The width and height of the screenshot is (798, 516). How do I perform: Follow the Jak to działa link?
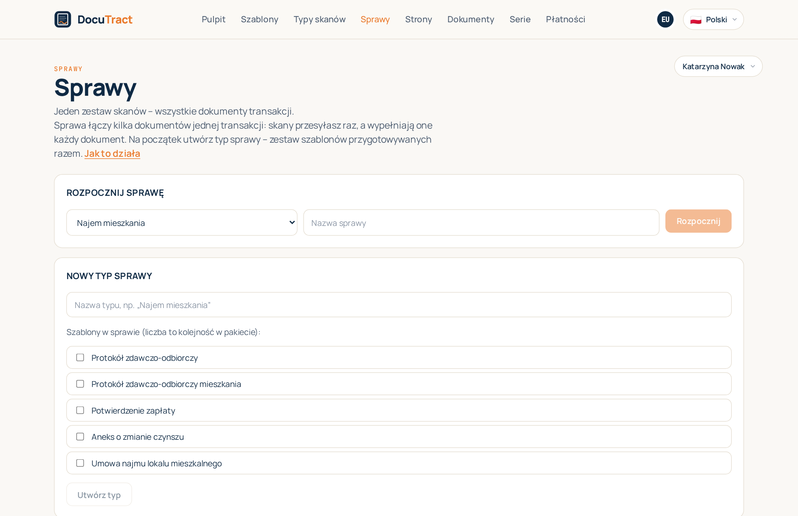point(112,153)
